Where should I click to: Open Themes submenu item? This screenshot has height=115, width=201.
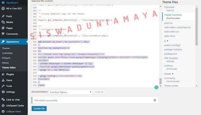(x=6, y=48)
